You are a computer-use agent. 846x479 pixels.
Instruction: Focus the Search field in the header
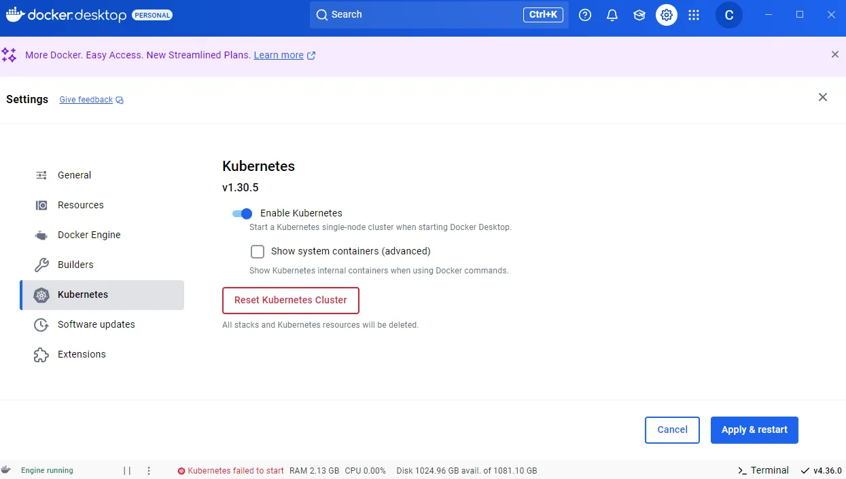(x=439, y=15)
